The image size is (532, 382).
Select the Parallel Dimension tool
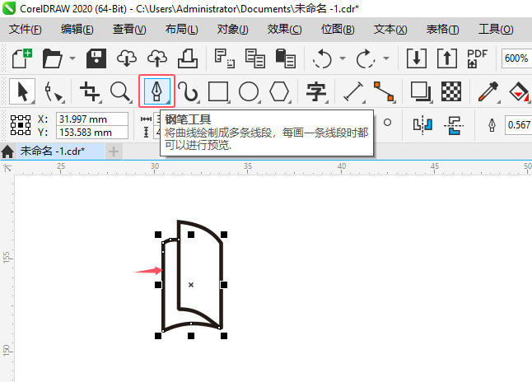click(353, 91)
